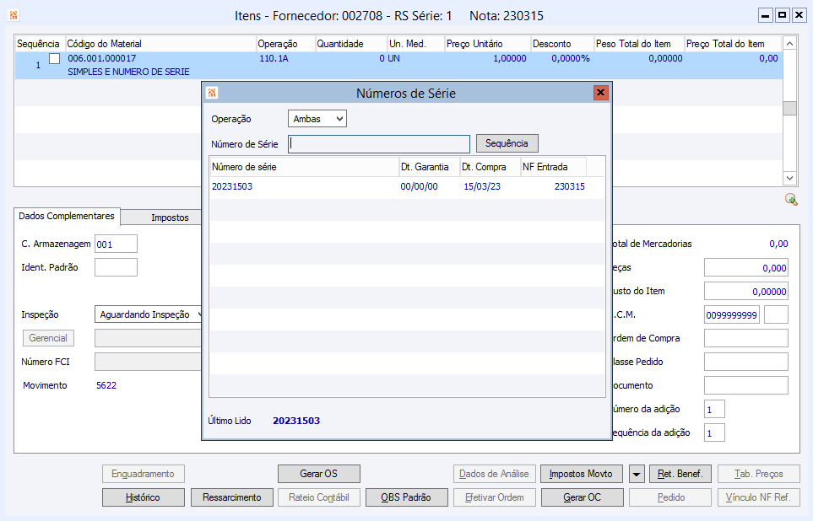Viewport: 813px width, 521px height.
Task: Click the Vínculo NF Ref. button
Action: pyautogui.click(x=759, y=497)
